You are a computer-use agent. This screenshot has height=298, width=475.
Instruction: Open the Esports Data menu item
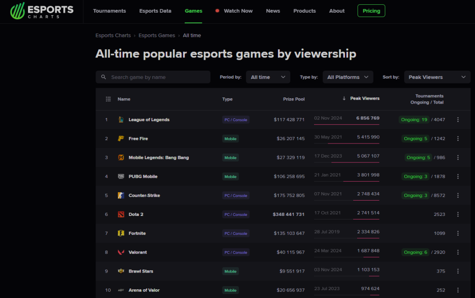pyautogui.click(x=155, y=11)
